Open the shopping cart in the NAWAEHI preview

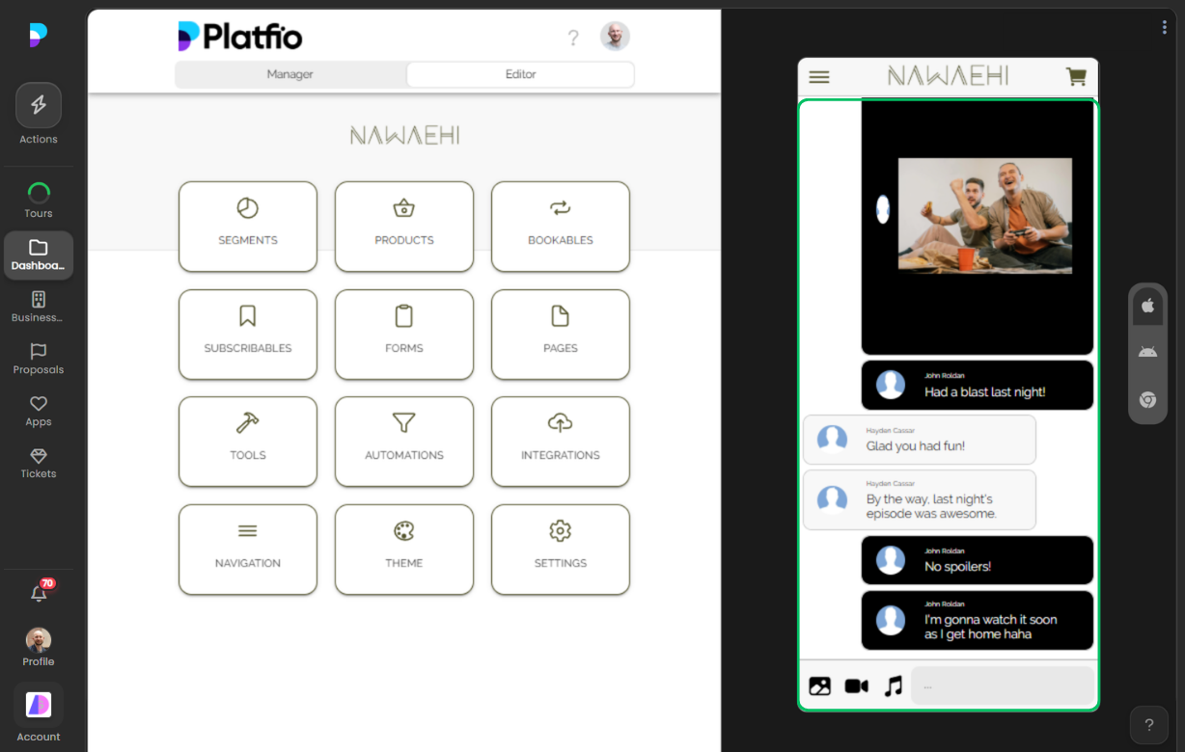1076,77
